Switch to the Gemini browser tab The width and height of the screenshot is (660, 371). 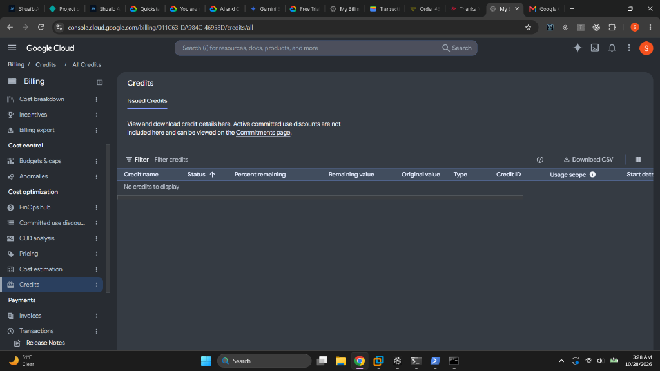pos(266,9)
